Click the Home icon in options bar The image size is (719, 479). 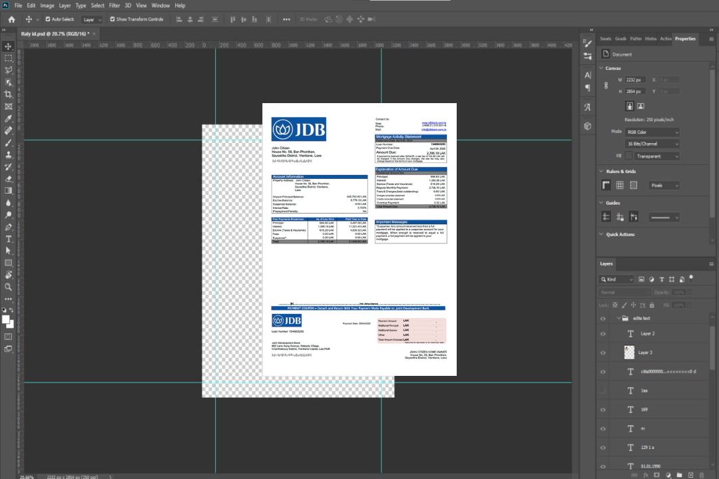(x=11, y=19)
